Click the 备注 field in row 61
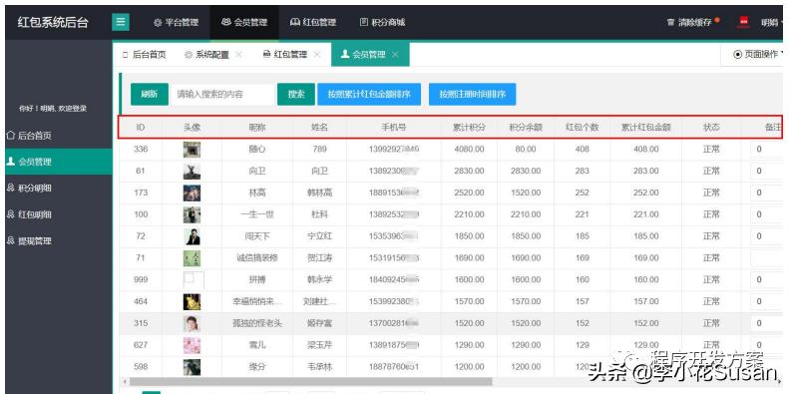This screenshot has width=789, height=394. pyautogui.click(x=767, y=172)
